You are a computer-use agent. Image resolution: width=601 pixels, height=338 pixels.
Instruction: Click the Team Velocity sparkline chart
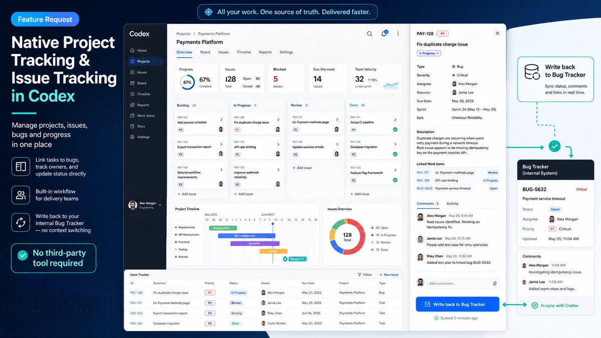tap(391, 85)
